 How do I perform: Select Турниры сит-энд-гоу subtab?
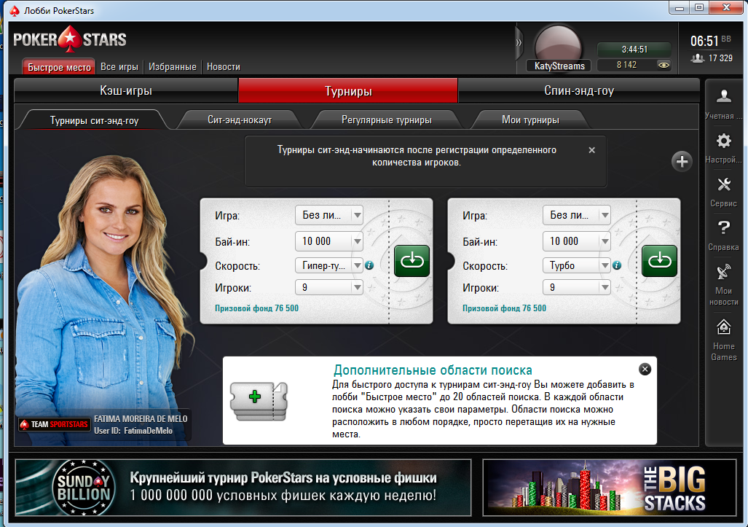[x=94, y=120]
